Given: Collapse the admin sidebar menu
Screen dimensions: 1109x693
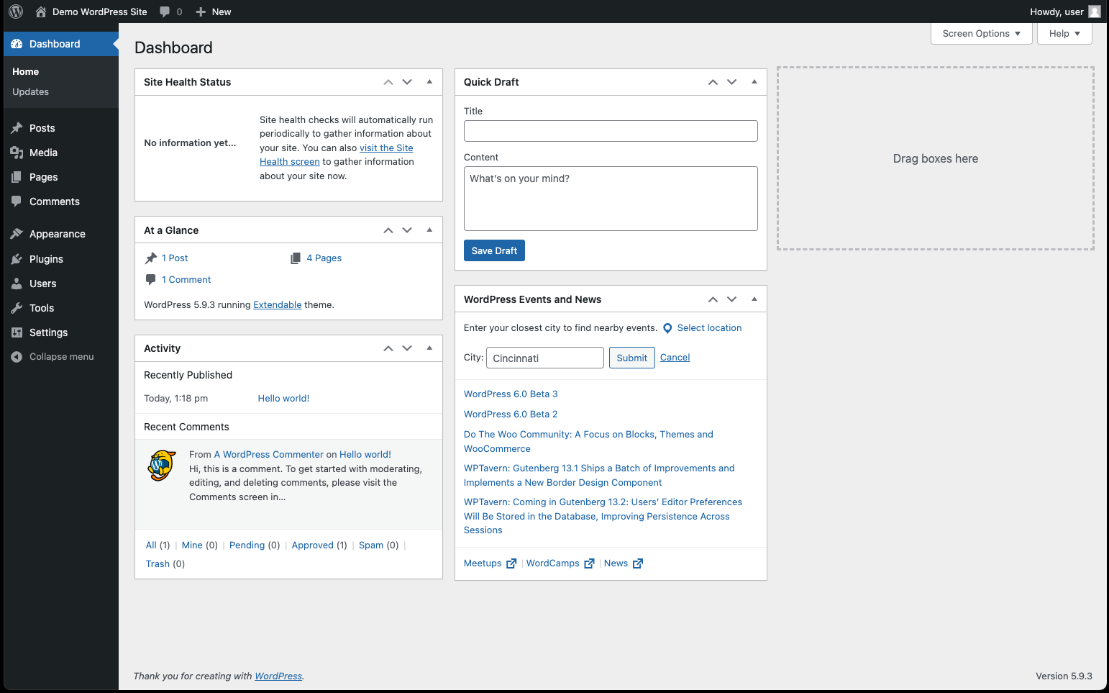Looking at the screenshot, I should pos(61,357).
